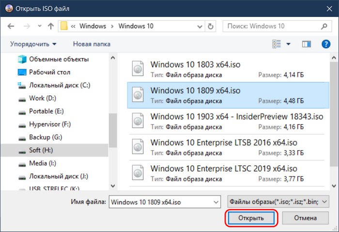Click the 4,48 ГБ size of 1809 x64.iso

pyautogui.click(x=293, y=101)
